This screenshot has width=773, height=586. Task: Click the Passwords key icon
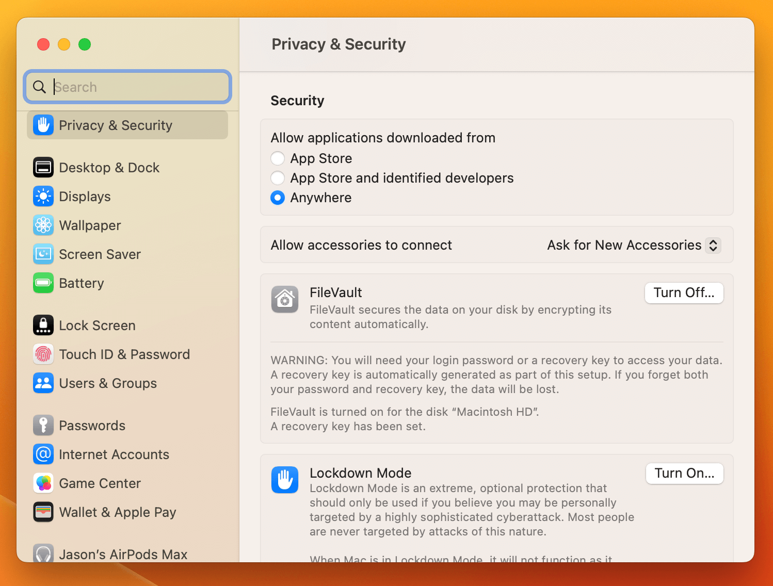pyautogui.click(x=43, y=425)
